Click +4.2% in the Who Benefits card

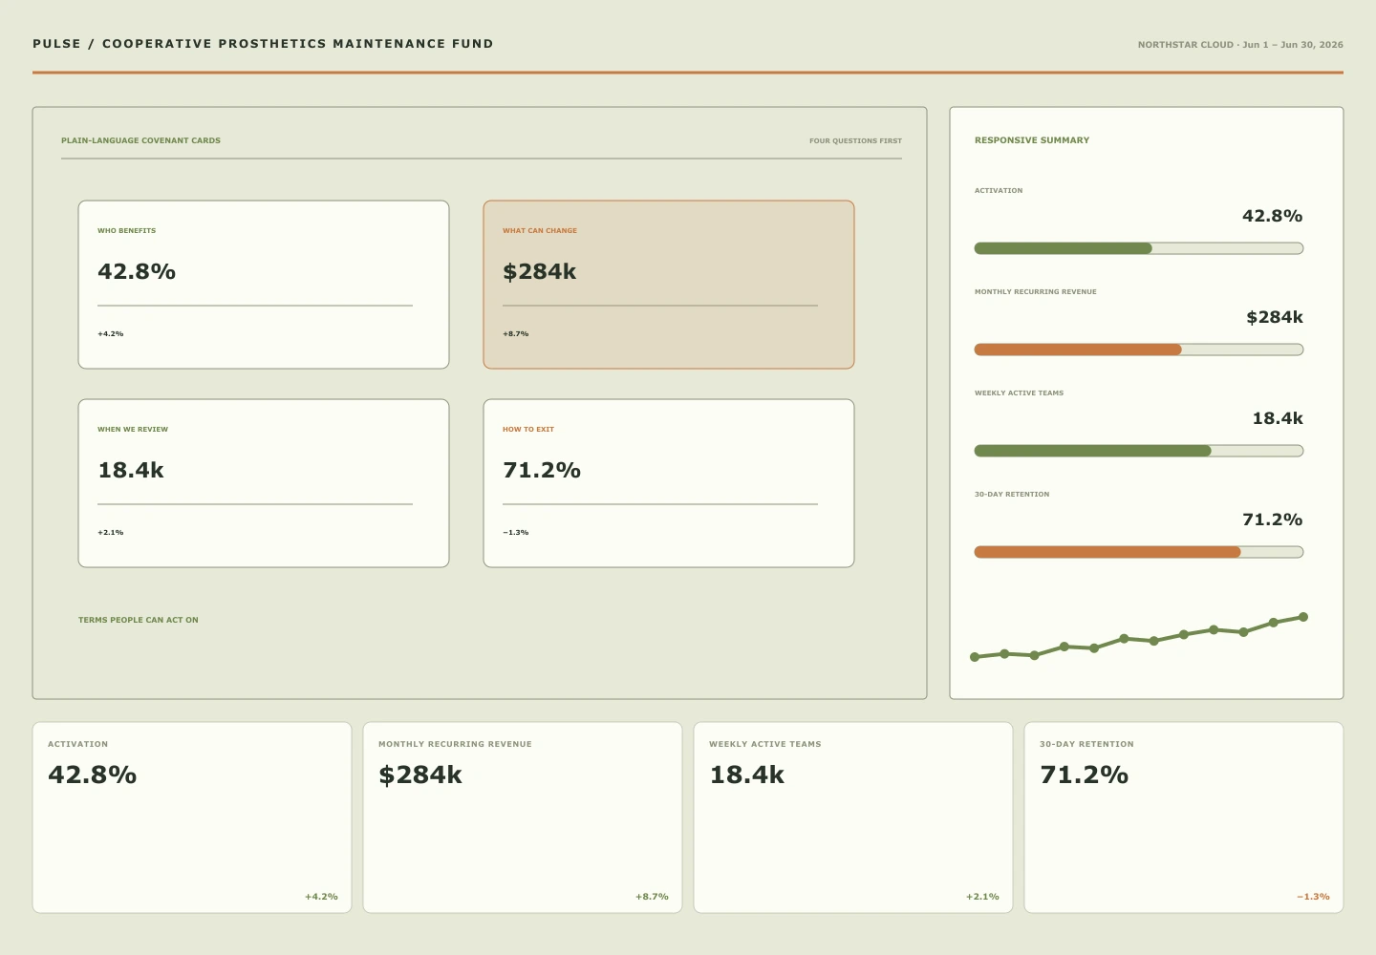click(x=110, y=334)
